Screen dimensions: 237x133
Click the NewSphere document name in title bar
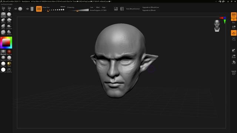[26, 1]
